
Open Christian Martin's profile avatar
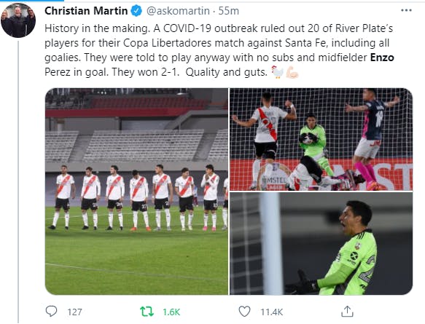point(18,20)
